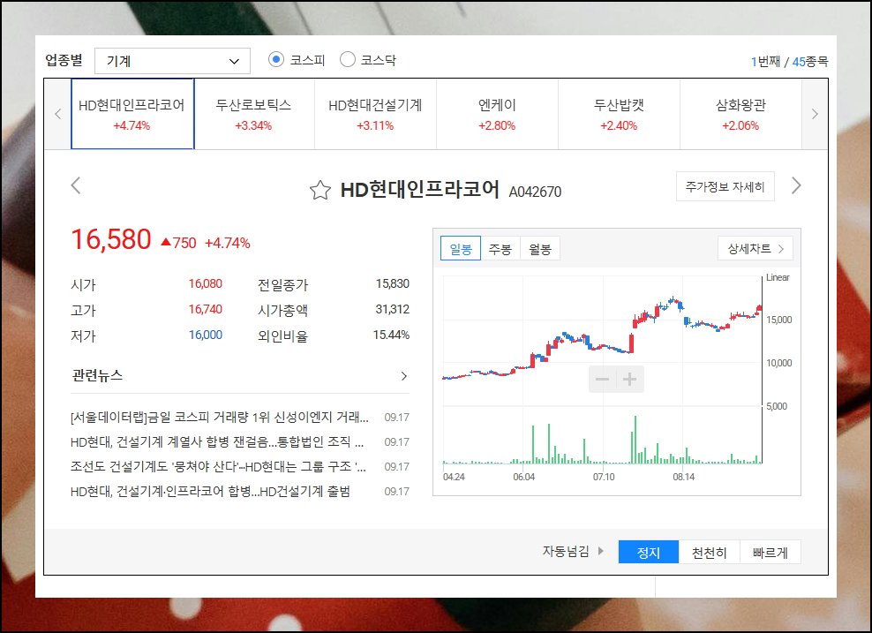Click stock code A042670

535,192
